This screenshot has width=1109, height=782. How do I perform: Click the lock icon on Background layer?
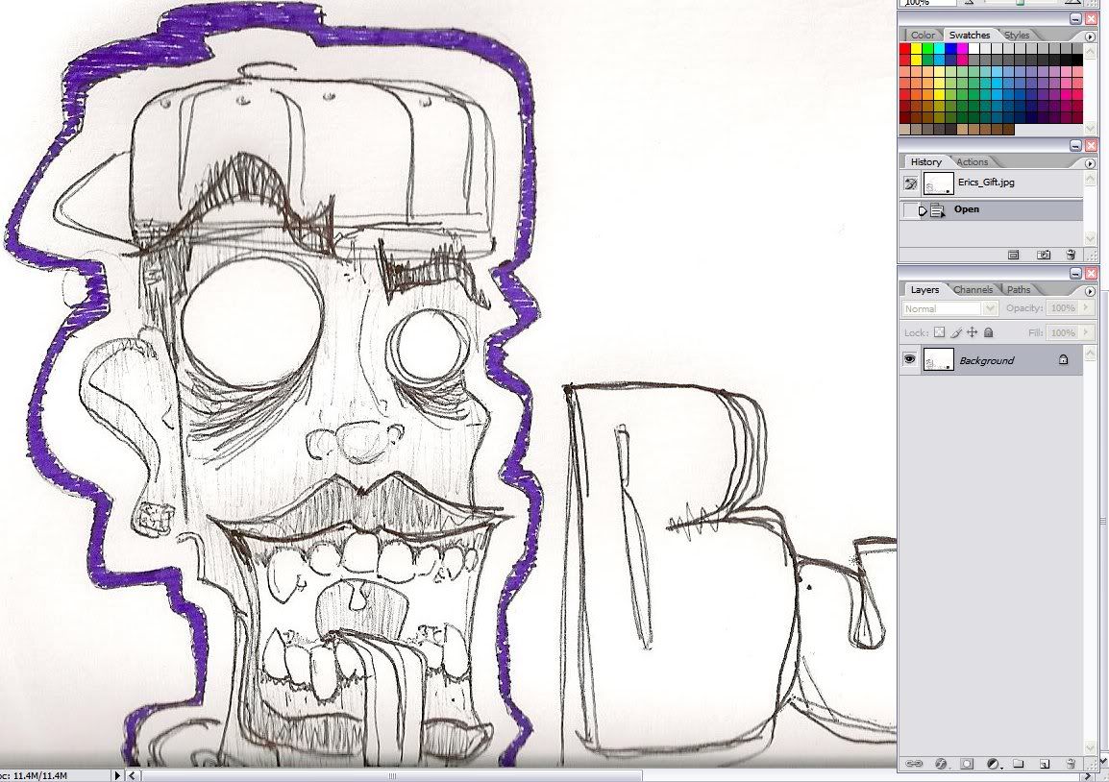tap(1063, 359)
